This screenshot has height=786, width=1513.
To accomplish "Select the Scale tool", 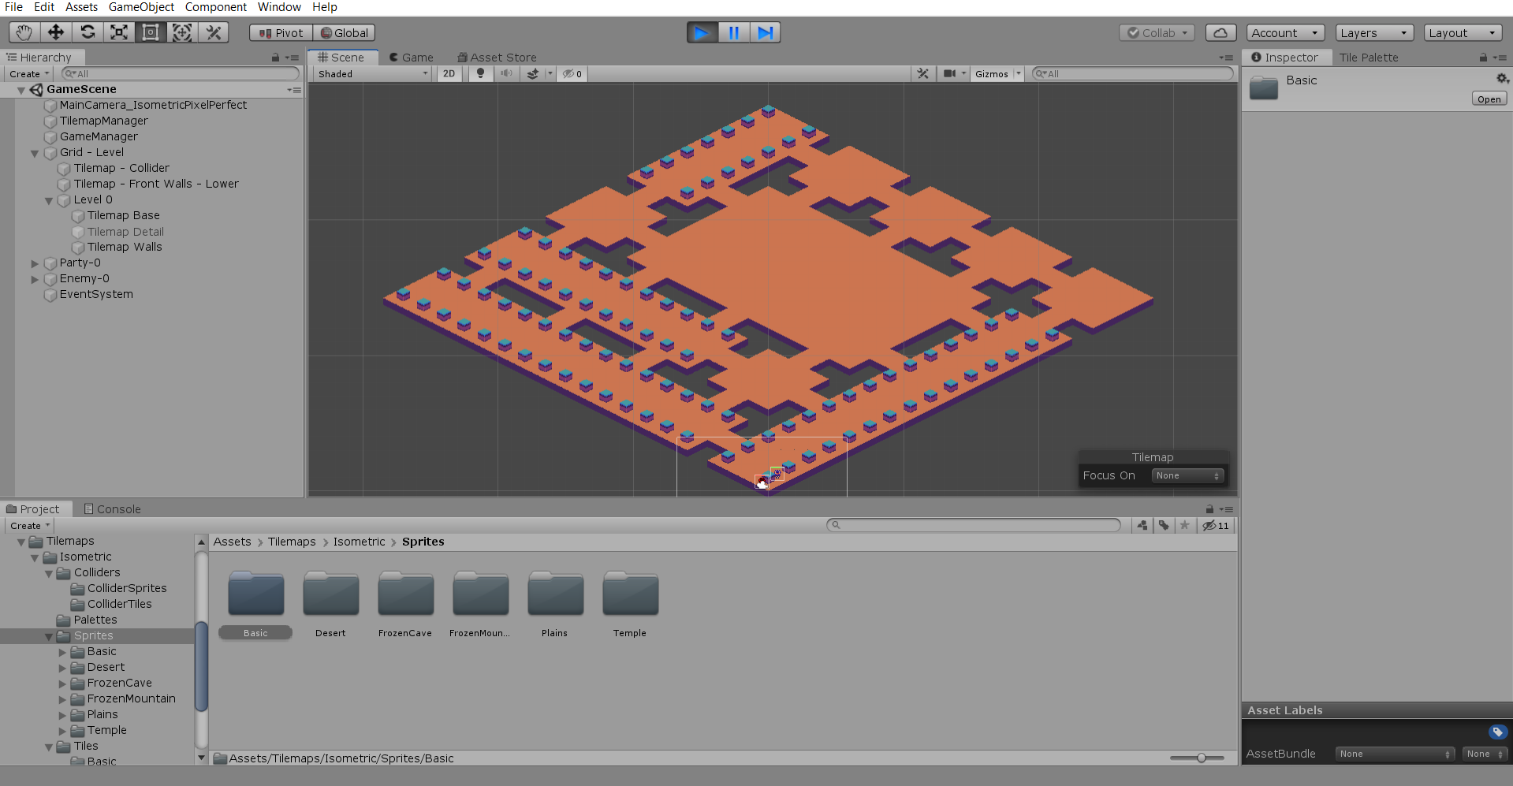I will click(x=119, y=32).
